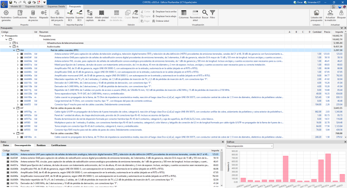
Task: Click Exportar BC3
Action: [x=79, y=16]
